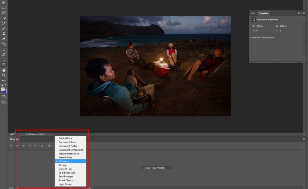Select the checked Efficiency menu option

70,161
